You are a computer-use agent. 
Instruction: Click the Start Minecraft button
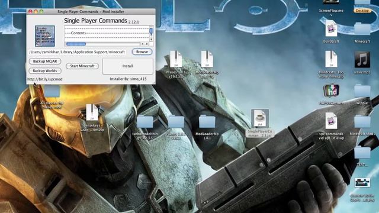pyautogui.click(x=82, y=66)
